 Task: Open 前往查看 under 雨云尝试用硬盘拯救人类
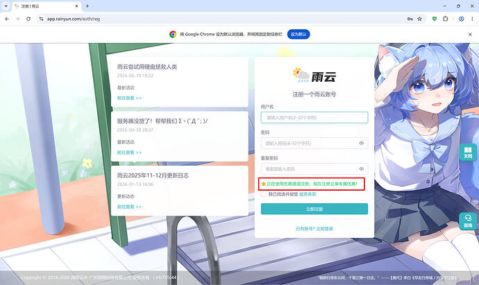click(129, 98)
